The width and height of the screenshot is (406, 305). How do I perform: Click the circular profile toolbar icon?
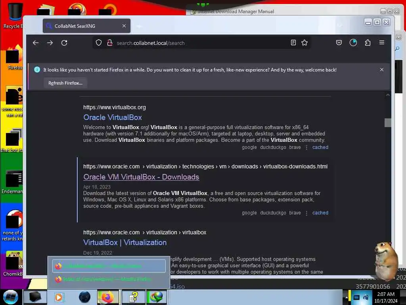point(353,42)
